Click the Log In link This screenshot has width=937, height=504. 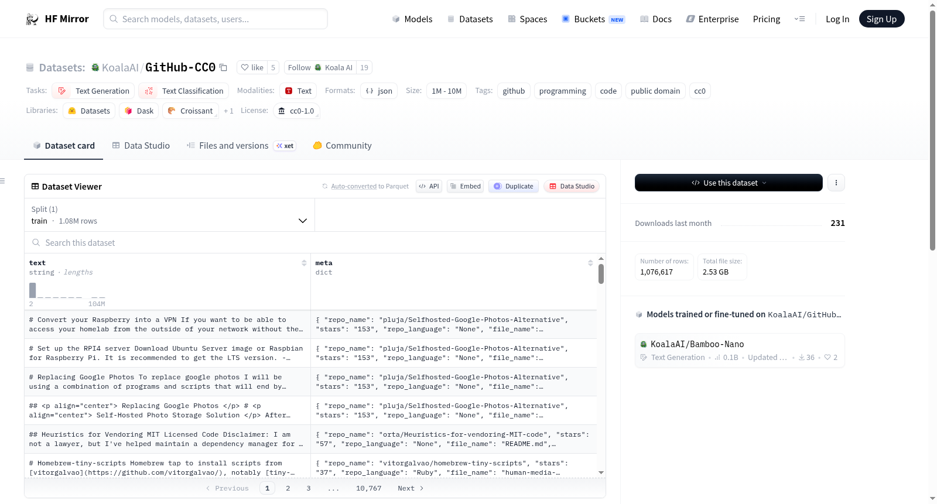tap(837, 19)
